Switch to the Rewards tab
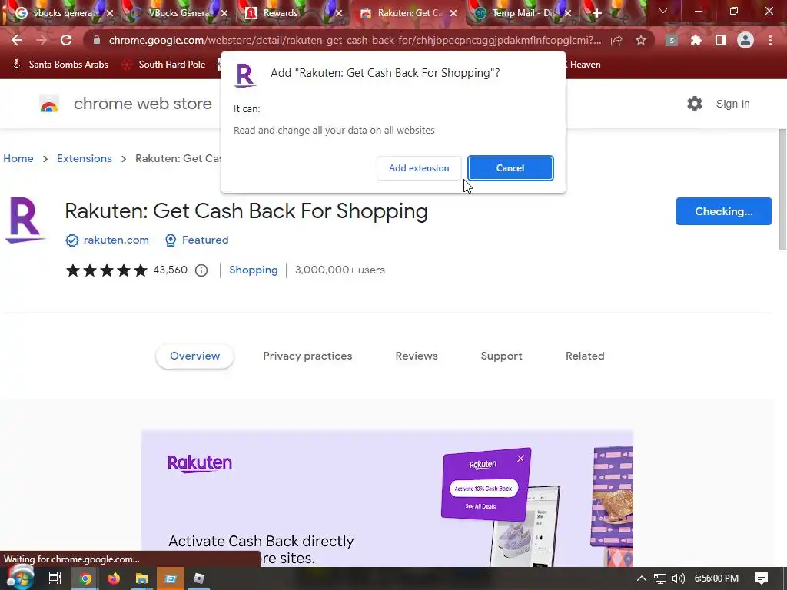 (291, 13)
